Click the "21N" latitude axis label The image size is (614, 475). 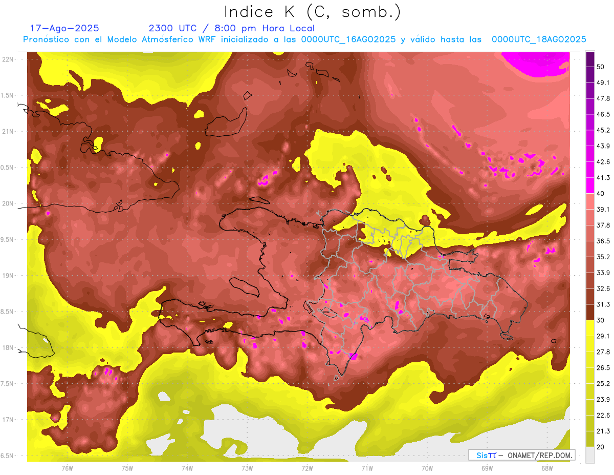9,132
